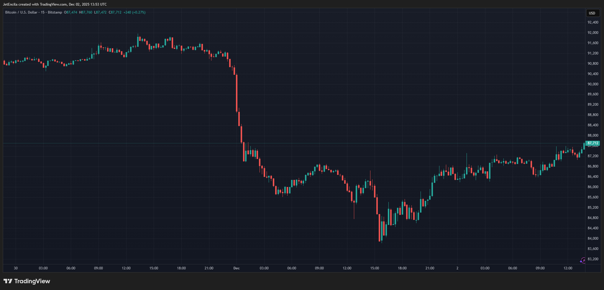The image size is (604, 290).
Task: Click the current price label 87,712
Action: 593,143
